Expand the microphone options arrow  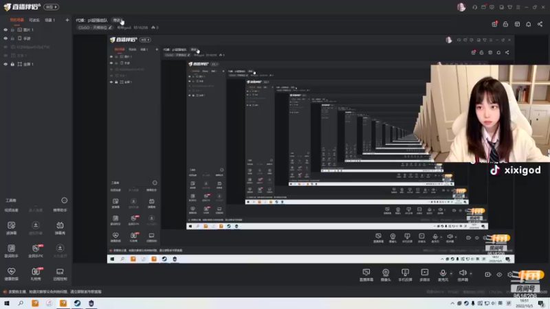(451, 273)
